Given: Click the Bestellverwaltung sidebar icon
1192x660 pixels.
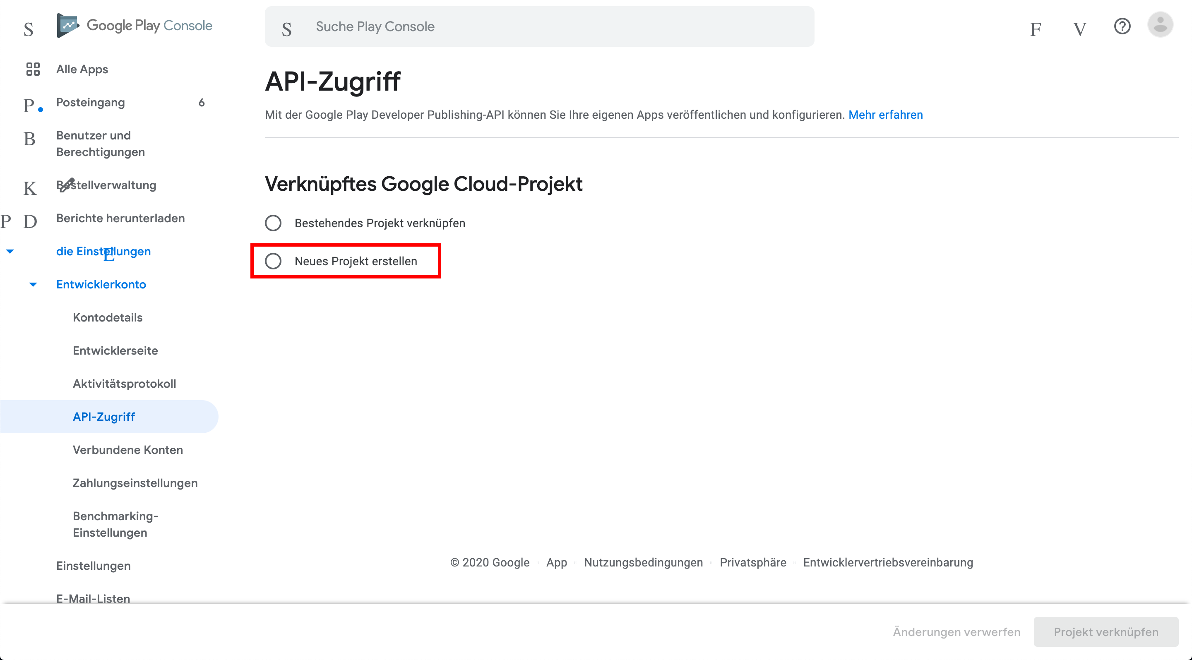Looking at the screenshot, I should (x=30, y=188).
